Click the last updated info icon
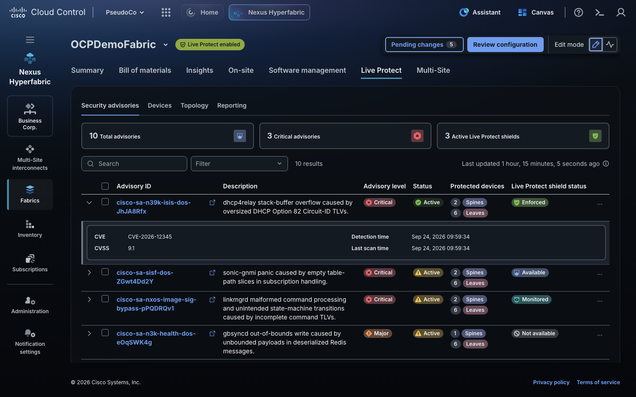Viewport: 636px width, 397px height. point(606,164)
